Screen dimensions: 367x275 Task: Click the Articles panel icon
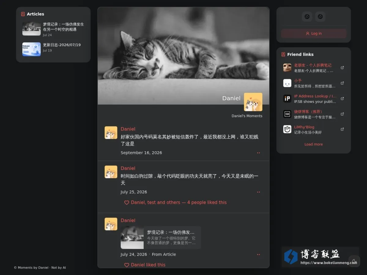coord(23,14)
